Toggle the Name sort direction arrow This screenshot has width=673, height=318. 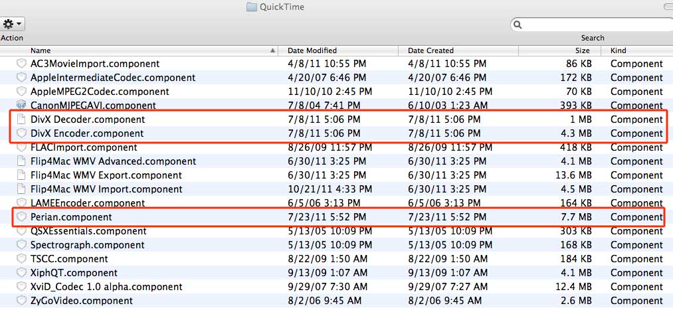pos(272,50)
